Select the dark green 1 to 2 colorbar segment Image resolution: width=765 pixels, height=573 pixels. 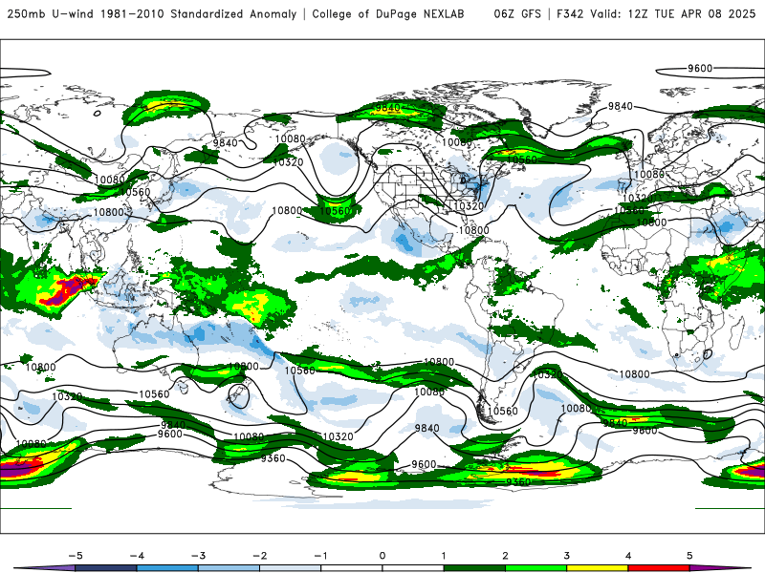click(x=474, y=568)
